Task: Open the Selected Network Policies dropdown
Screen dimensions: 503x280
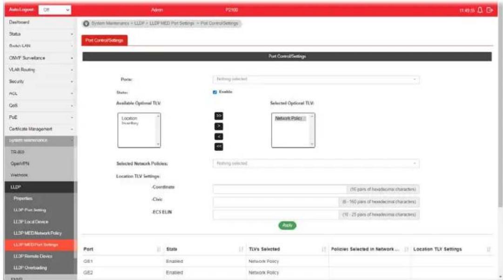Action: coord(315,164)
